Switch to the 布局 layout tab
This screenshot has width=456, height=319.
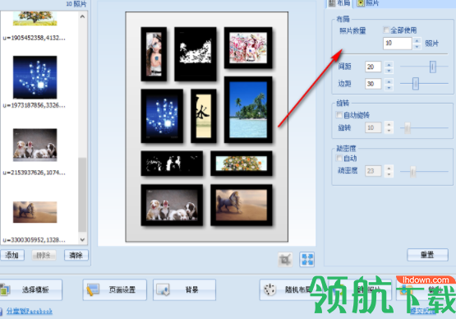339,3
